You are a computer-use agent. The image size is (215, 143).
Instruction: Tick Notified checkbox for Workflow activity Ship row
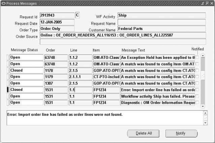click(x=197, y=96)
